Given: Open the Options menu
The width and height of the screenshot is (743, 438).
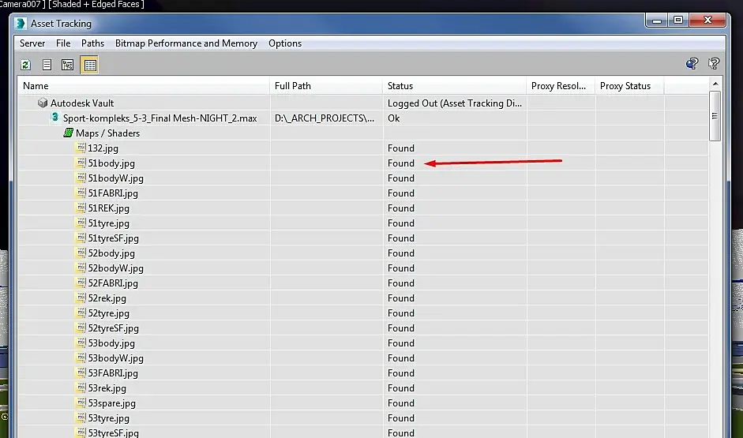Looking at the screenshot, I should tap(285, 43).
